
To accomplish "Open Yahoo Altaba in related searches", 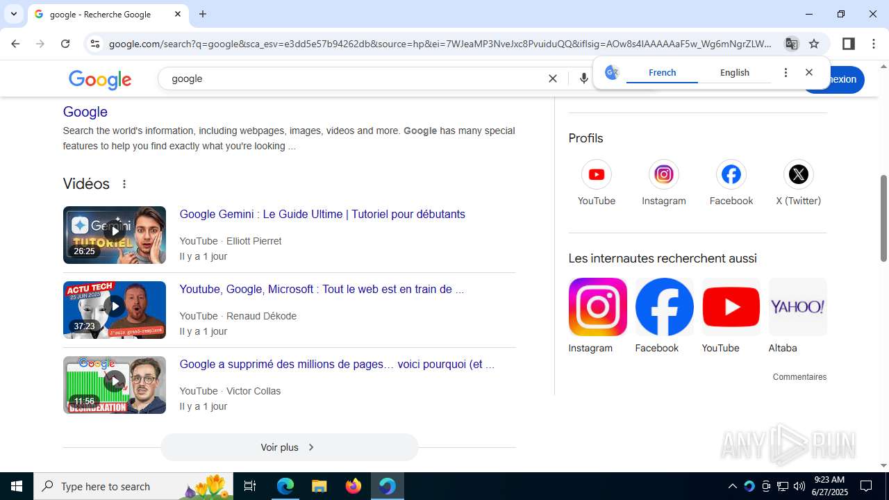I will coord(797,316).
